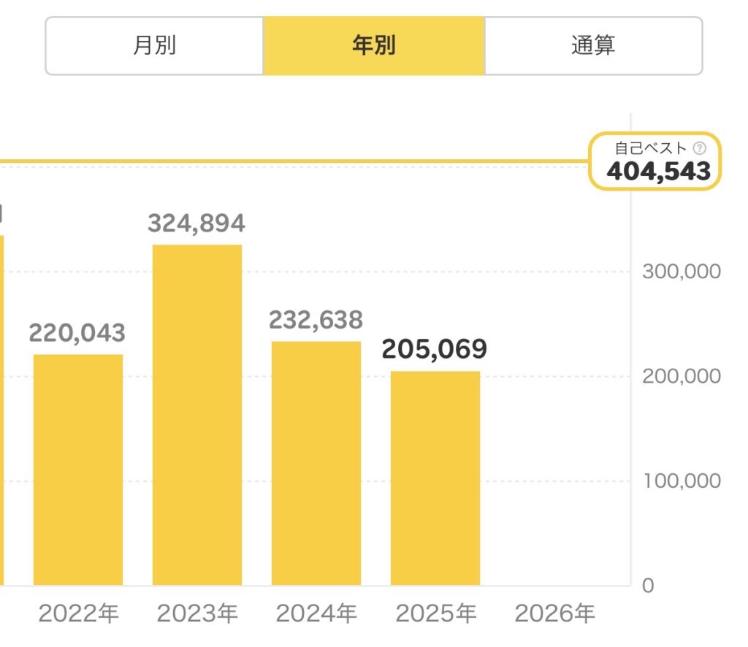Click the 100,000 y-axis label
748x647 pixels.
point(681,481)
